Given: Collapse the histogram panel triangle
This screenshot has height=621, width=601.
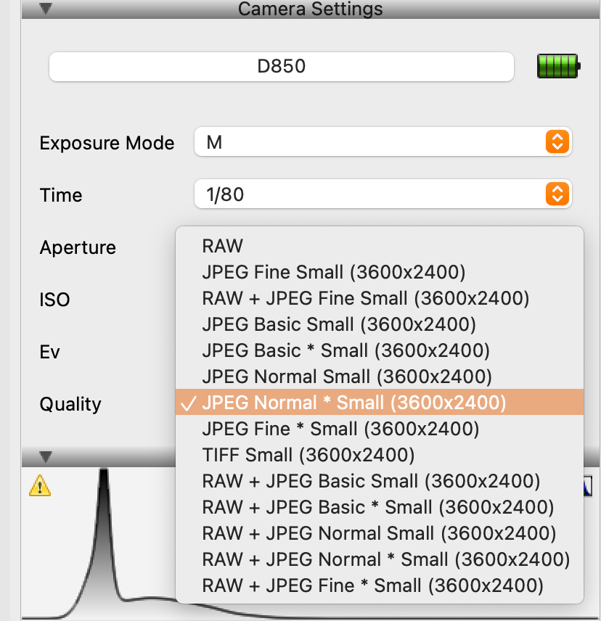Looking at the screenshot, I should (x=46, y=456).
